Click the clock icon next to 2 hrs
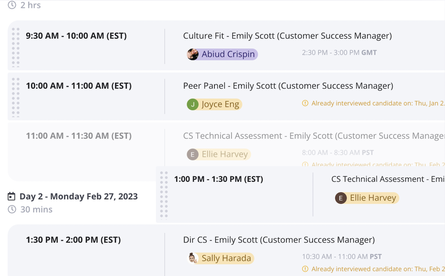Viewport: 445px width, 276px height. [12, 5]
